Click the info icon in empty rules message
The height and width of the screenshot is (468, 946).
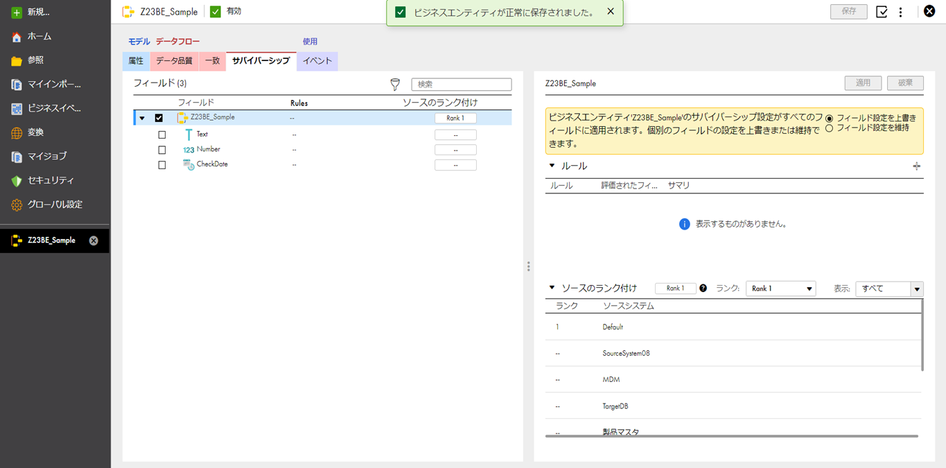point(684,224)
